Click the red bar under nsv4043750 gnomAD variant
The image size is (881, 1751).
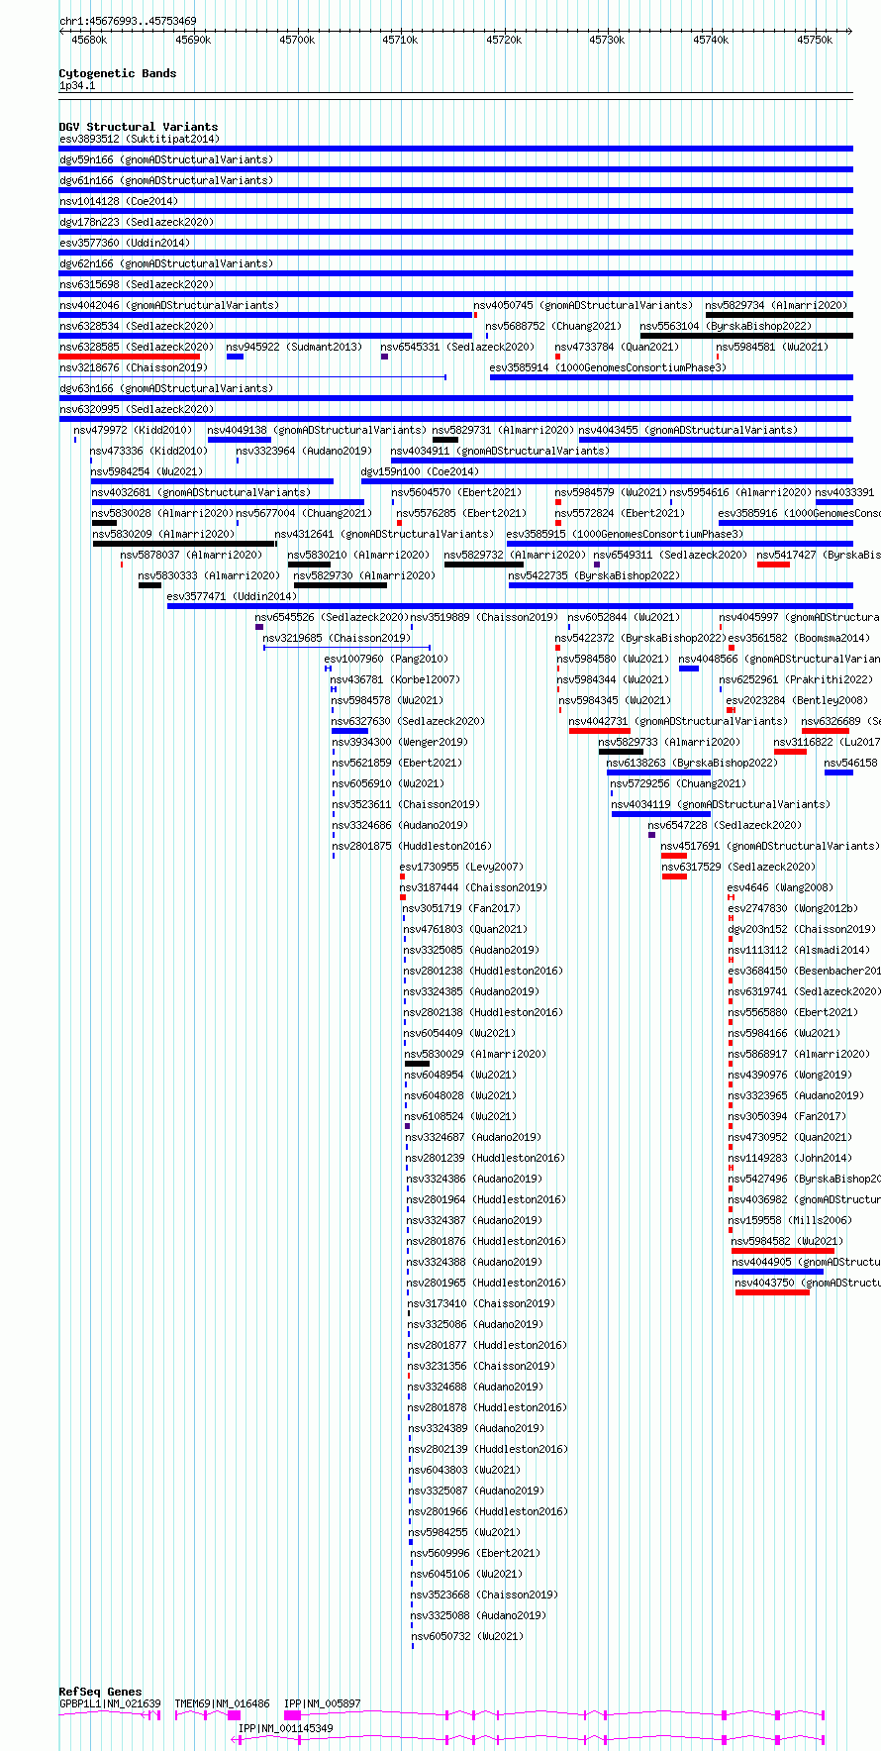[x=772, y=1292]
